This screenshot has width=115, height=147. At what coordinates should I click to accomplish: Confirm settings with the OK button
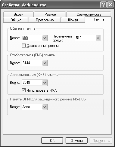pyautogui.click(x=52, y=140)
